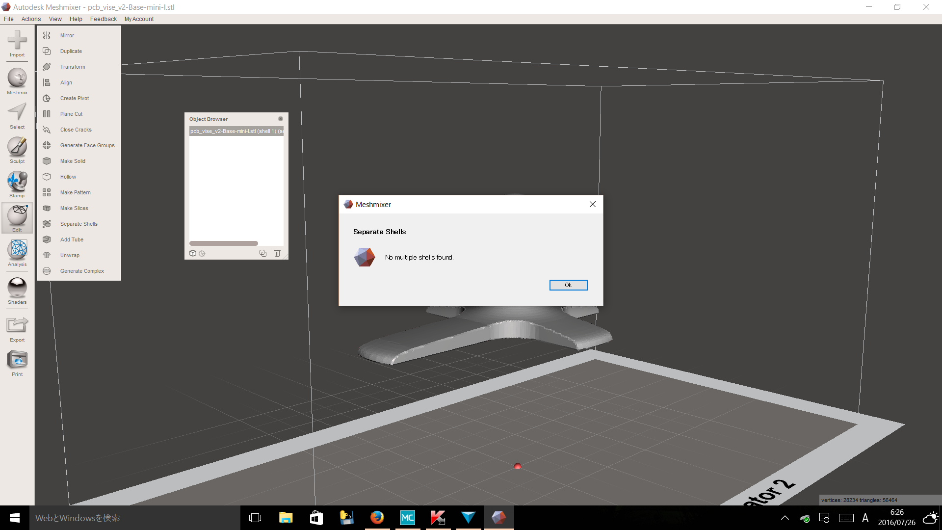Click the pivot icon in Object Browser footer

[202, 253]
